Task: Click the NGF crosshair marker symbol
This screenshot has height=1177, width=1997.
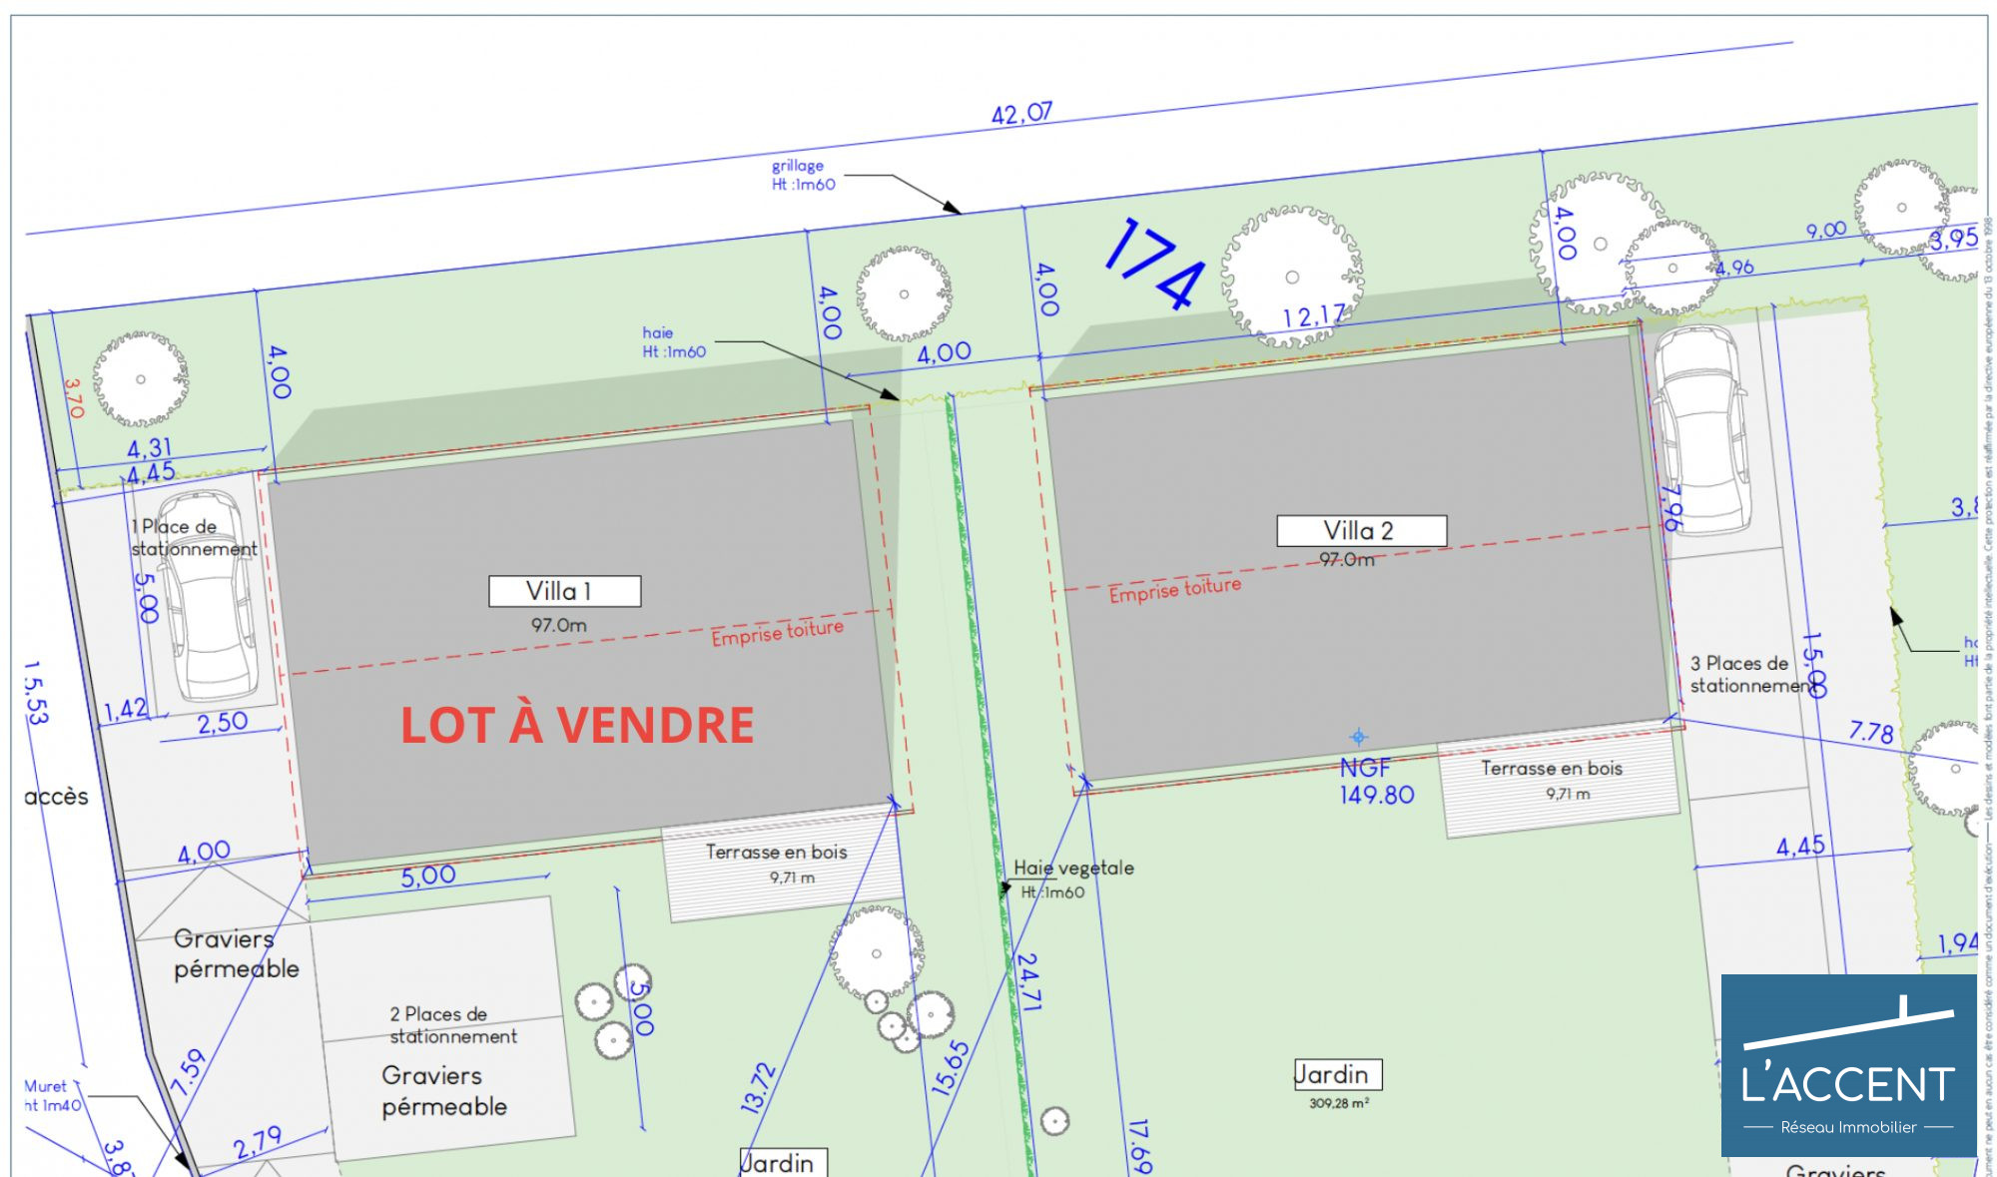Action: pyautogui.click(x=1358, y=737)
